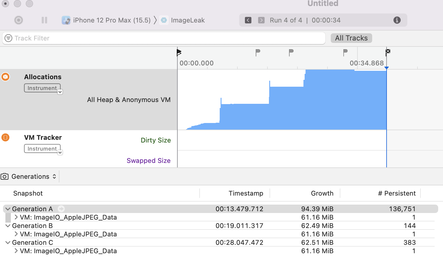Image resolution: width=443 pixels, height=270 pixels.
Task: Expand ImageIO_AppleJPEG_Data under Generation A
Action: point(16,217)
